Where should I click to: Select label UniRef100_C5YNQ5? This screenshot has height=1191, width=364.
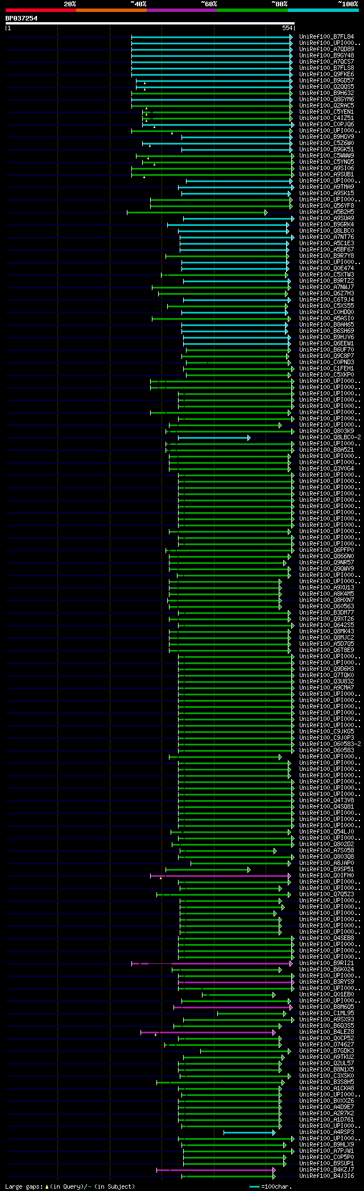pos(326,162)
